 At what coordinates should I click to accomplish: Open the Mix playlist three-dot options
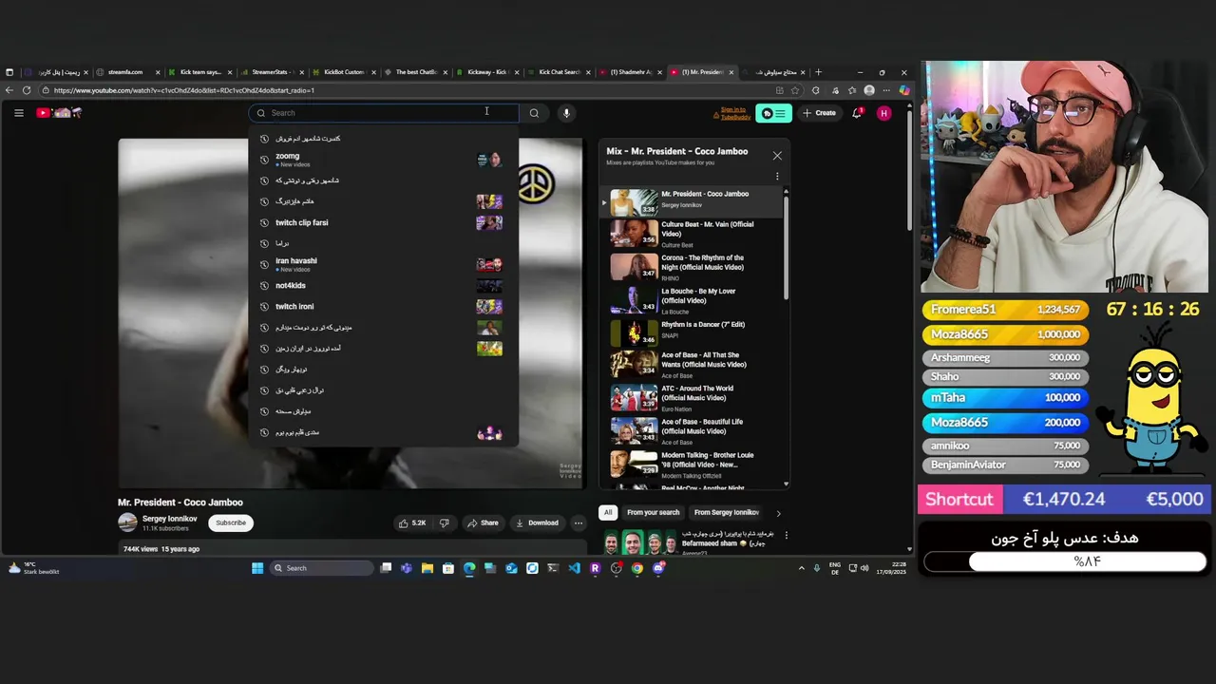pos(777,176)
